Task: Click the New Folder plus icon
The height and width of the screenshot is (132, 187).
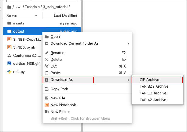Action: (47, 112)
